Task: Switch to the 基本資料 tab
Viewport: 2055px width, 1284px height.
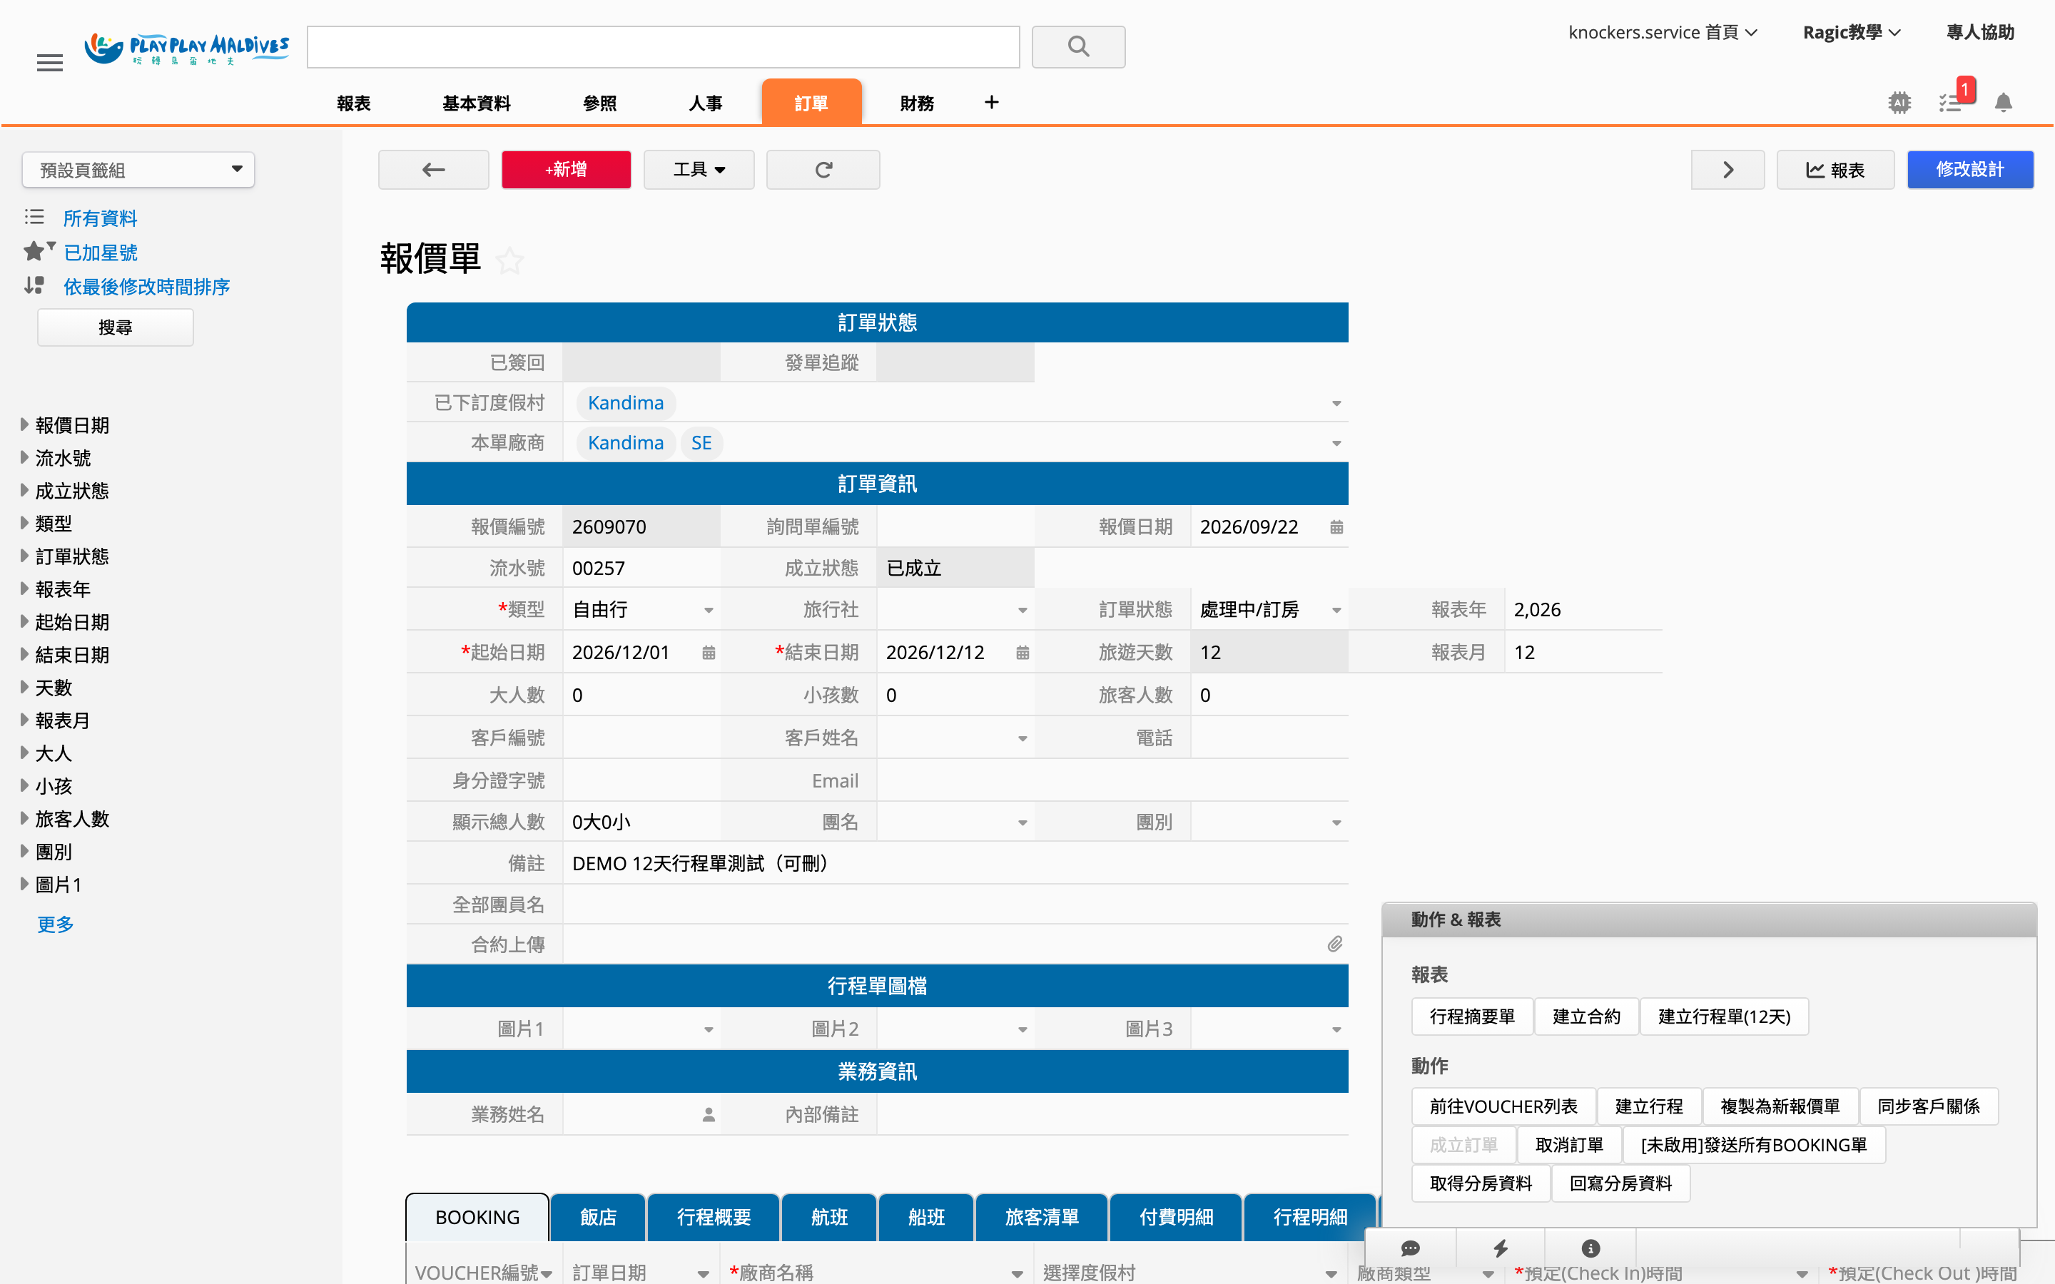Action: point(477,103)
